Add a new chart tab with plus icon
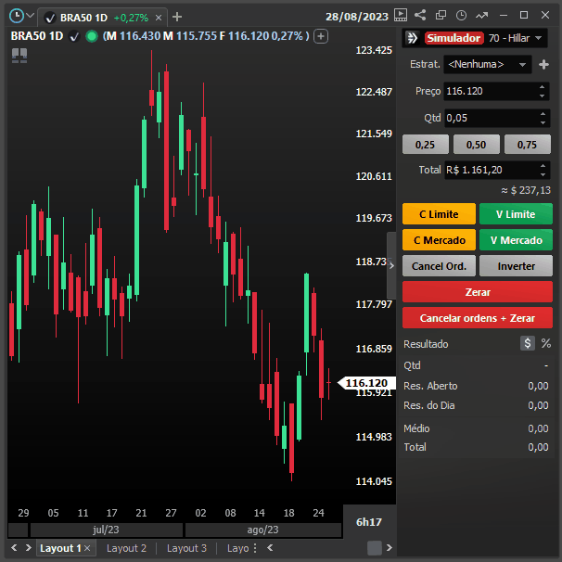The width and height of the screenshot is (562, 562). click(177, 17)
